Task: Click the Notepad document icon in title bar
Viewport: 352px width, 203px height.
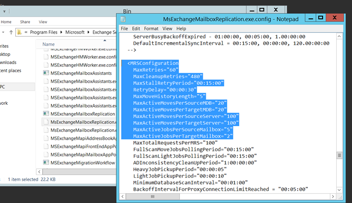Action: [123, 19]
